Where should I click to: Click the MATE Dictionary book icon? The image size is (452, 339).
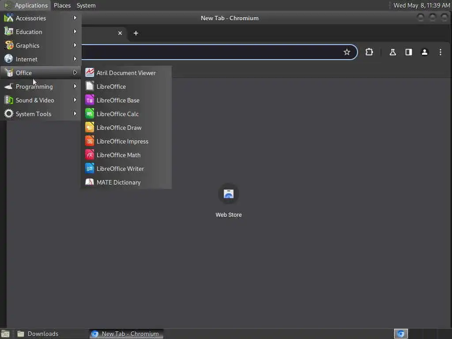(89, 182)
